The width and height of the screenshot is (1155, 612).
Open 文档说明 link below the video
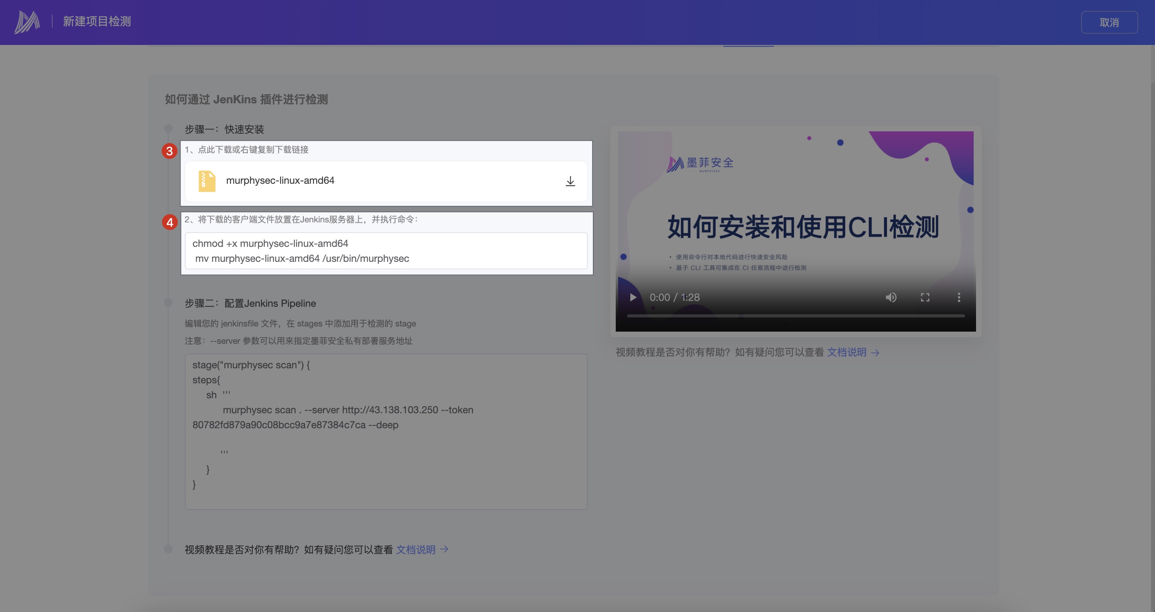tap(846, 352)
